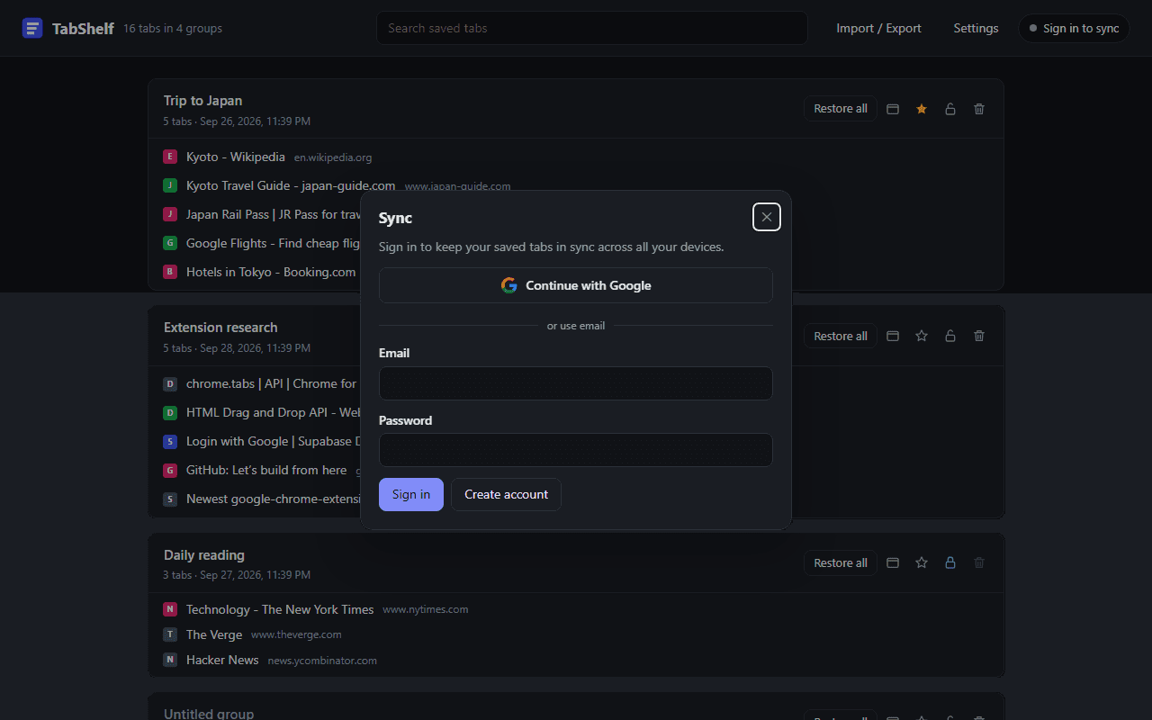1152x720 pixels.
Task: Open chrome.tabs API tab link
Action: click(272, 383)
